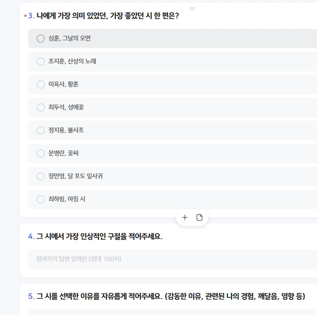Click the 장만영, 달 포도 잎사귀 label text
The image size is (317, 315).
pyautogui.click(x=76, y=176)
